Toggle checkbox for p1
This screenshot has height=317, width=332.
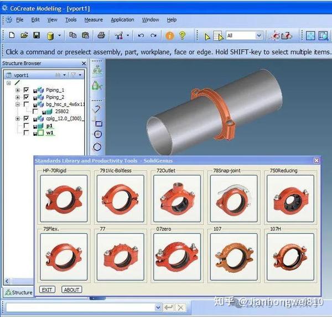click(x=26, y=125)
